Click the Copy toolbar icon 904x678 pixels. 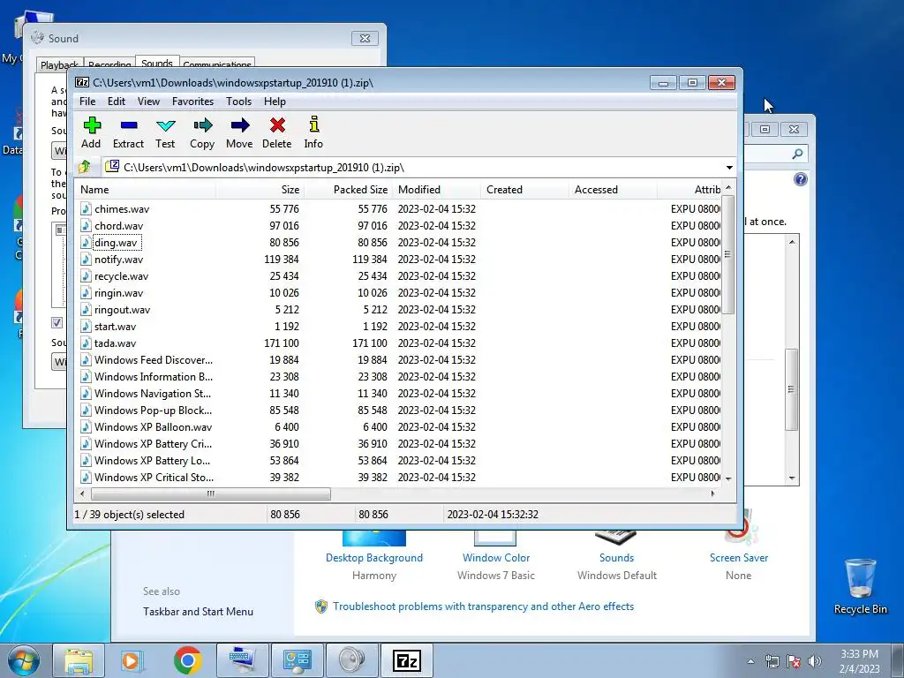tap(203, 125)
